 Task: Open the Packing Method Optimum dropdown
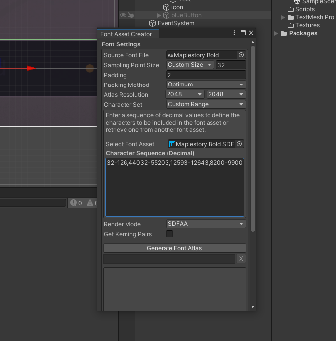tap(206, 85)
